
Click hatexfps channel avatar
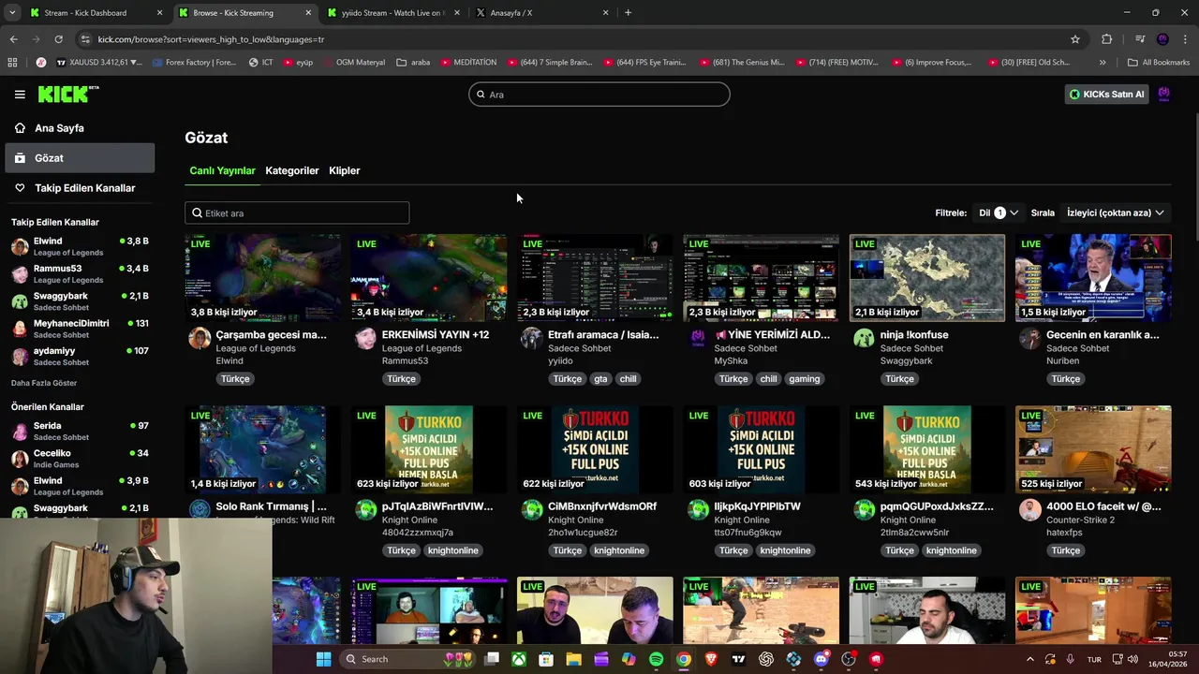click(1029, 510)
